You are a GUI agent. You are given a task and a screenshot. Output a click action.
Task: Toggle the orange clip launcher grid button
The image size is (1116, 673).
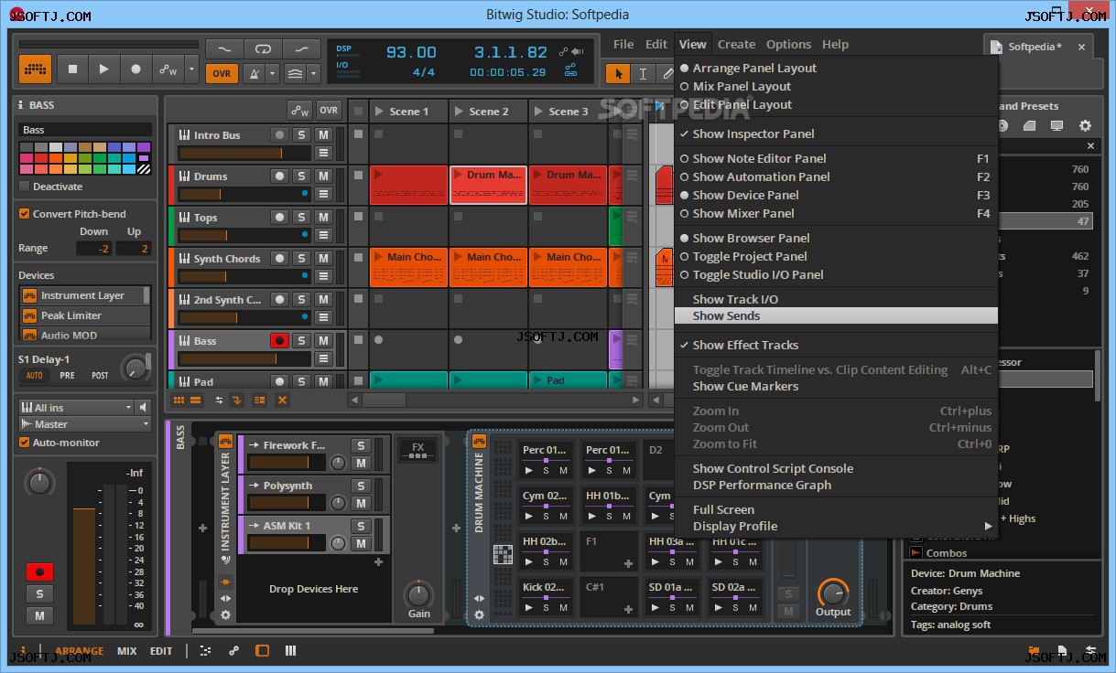(x=35, y=69)
